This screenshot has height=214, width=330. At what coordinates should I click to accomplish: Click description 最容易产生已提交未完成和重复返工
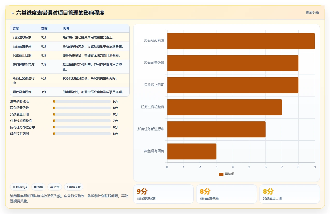pos(88,37)
